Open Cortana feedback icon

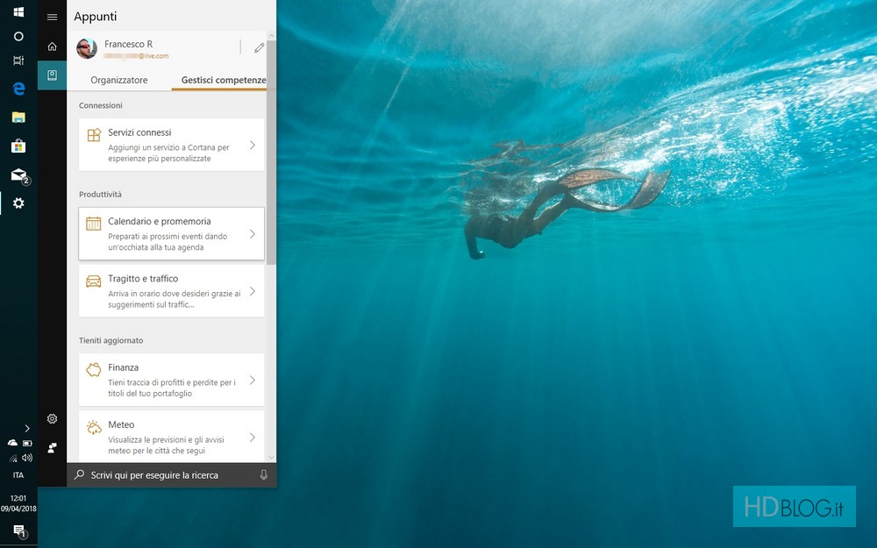pos(52,448)
